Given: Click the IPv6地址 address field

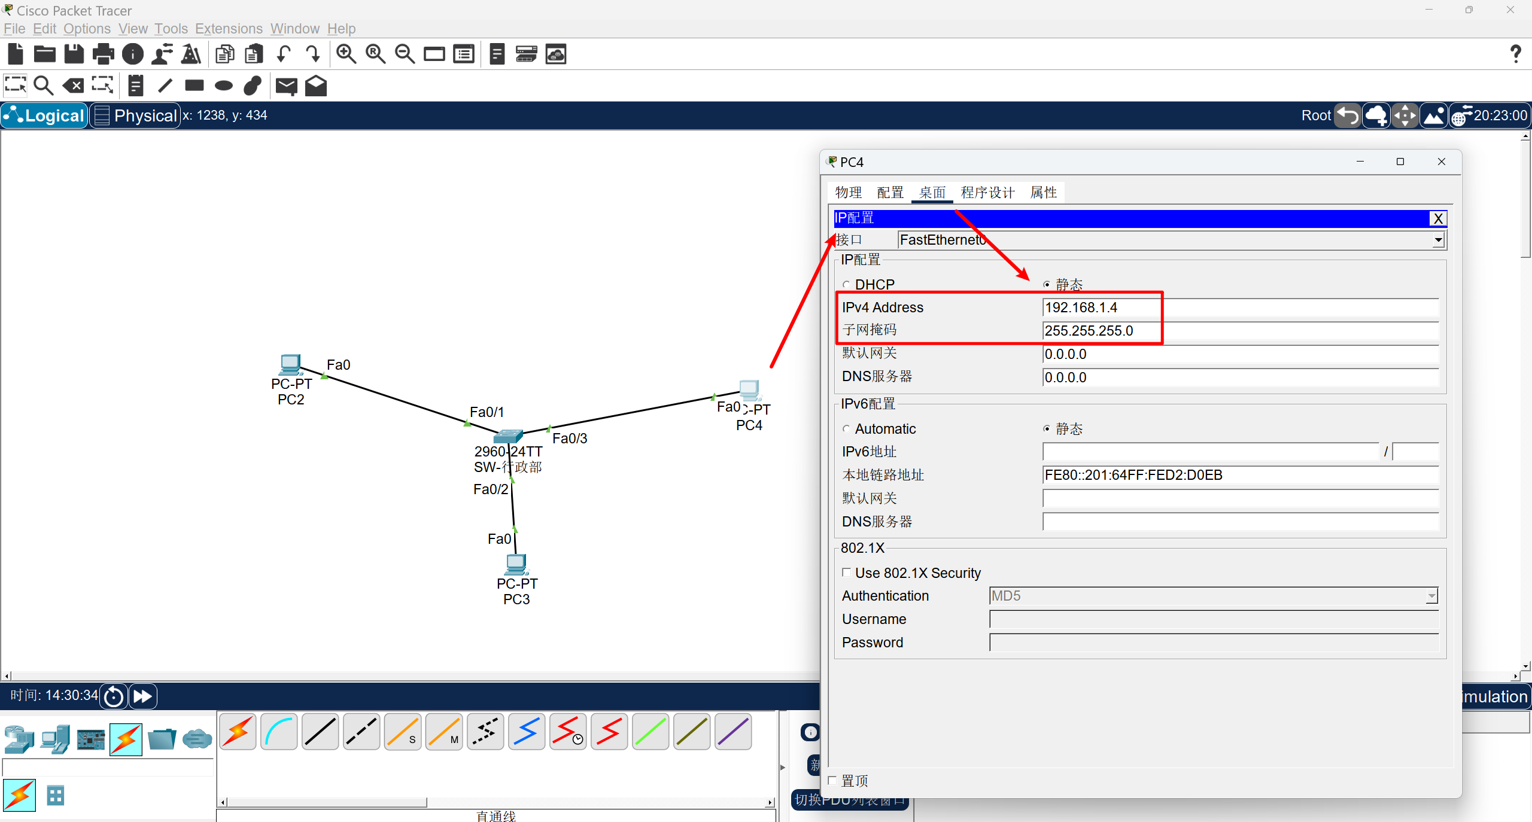Looking at the screenshot, I should click(x=1210, y=452).
